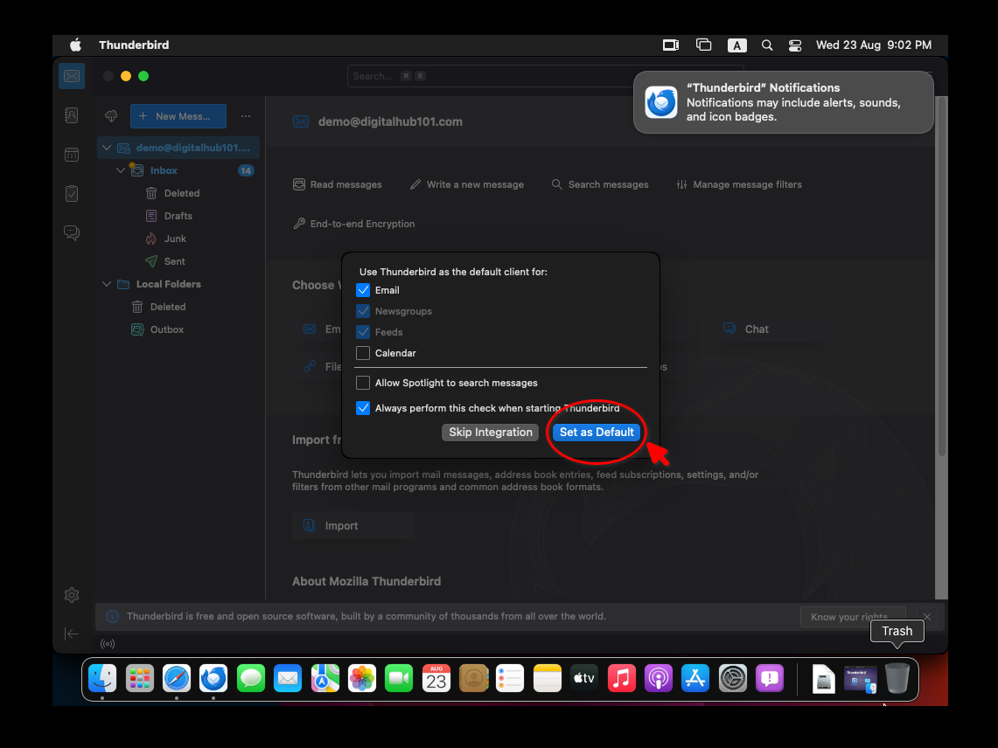
Task: Open the Chat sidebar icon
Action: tap(72, 232)
